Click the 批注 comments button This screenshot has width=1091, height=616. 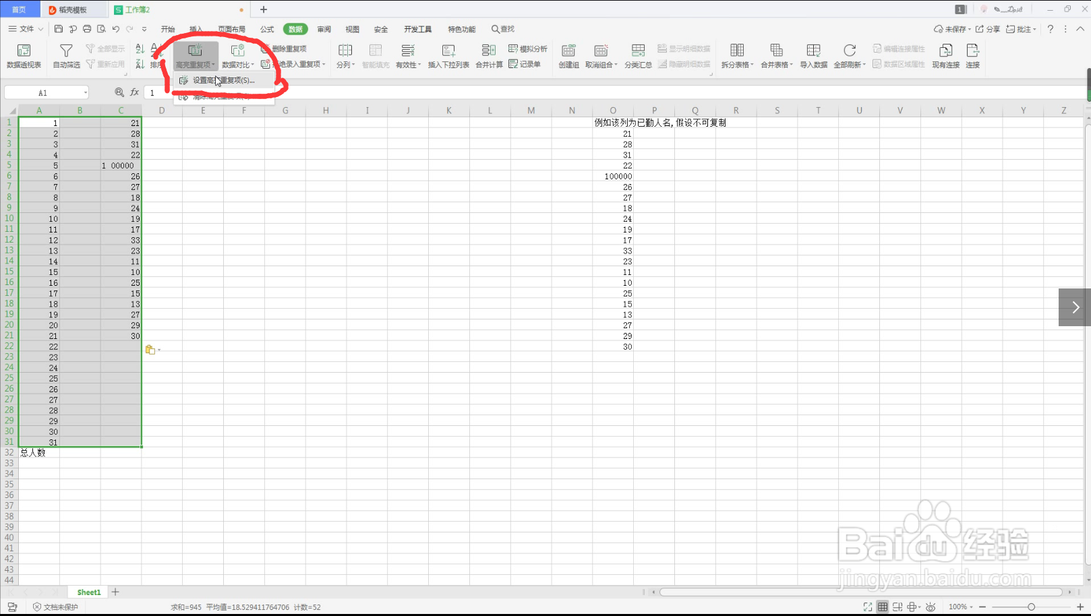coord(1021,29)
